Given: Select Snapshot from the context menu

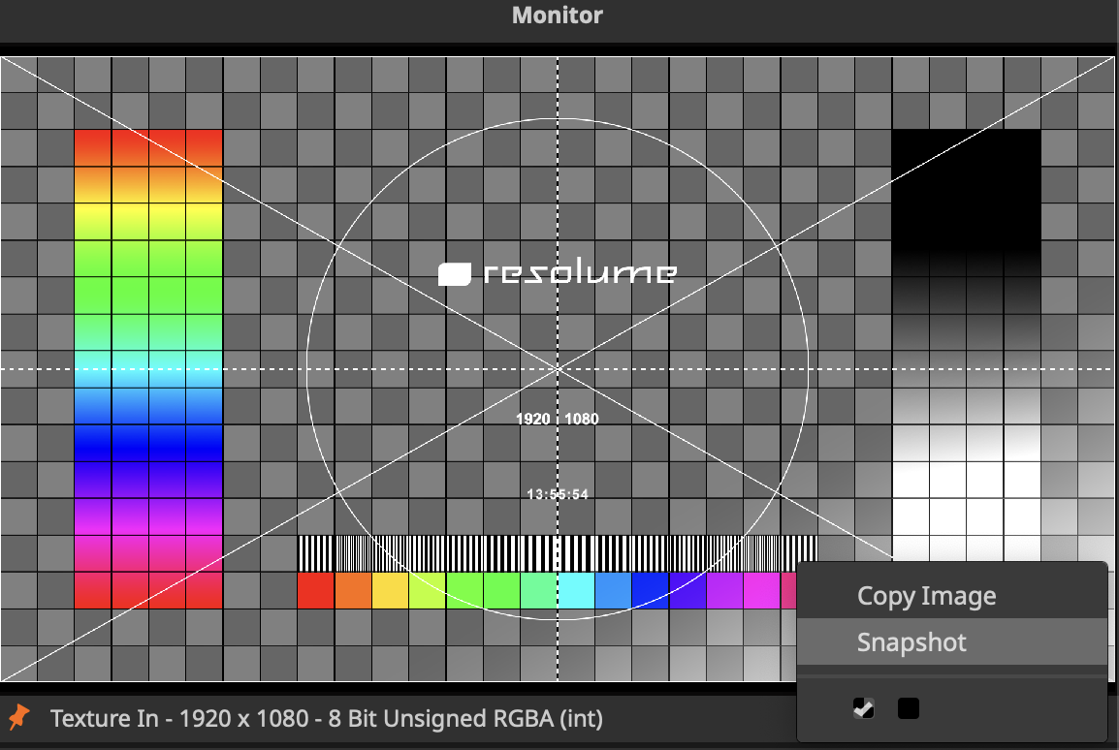Looking at the screenshot, I should tap(911, 641).
